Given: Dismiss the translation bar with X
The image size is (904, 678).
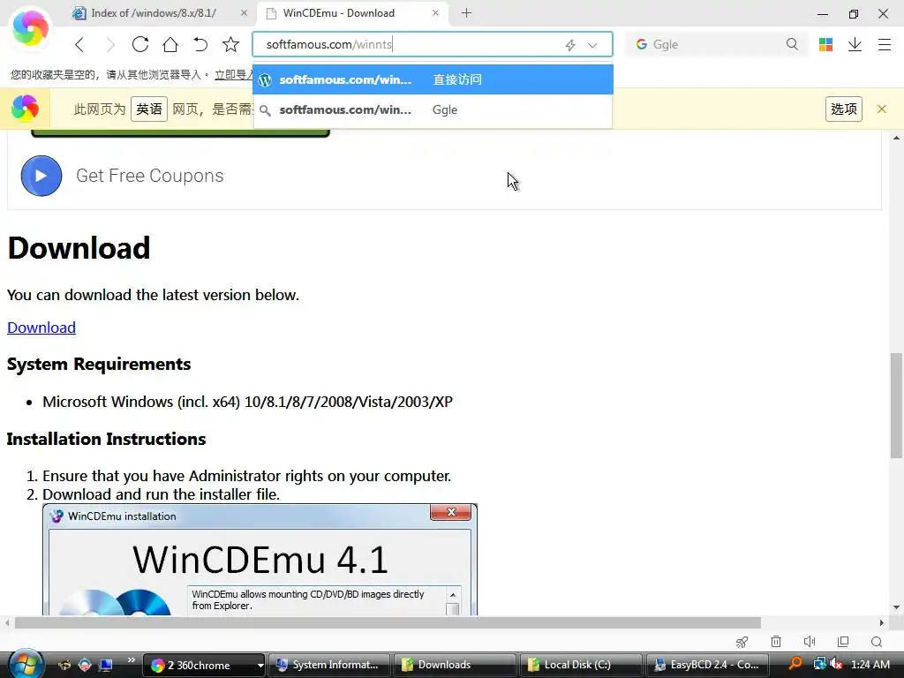Looking at the screenshot, I should [882, 109].
